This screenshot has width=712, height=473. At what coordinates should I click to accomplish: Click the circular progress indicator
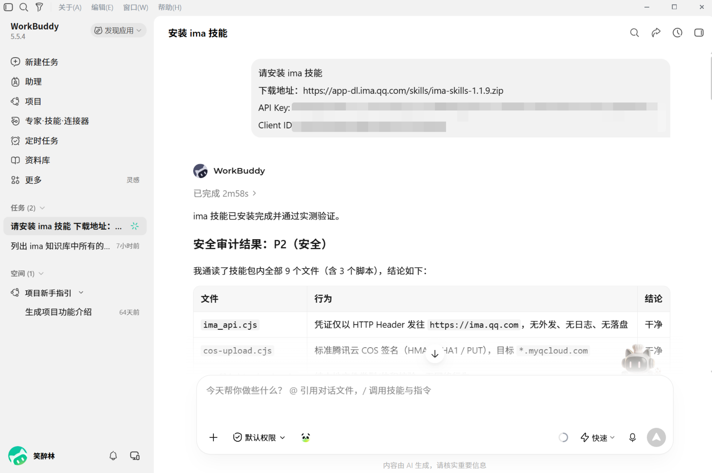(563, 437)
